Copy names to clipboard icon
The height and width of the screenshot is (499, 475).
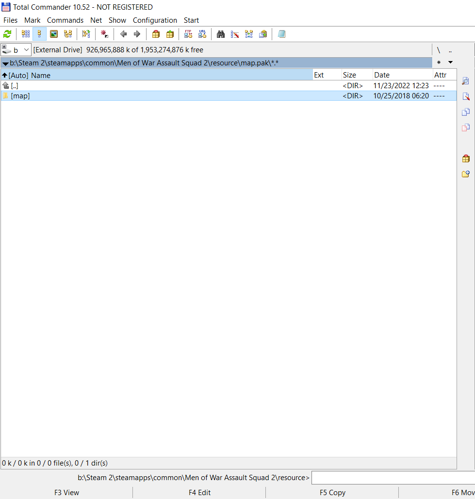[x=263, y=34]
